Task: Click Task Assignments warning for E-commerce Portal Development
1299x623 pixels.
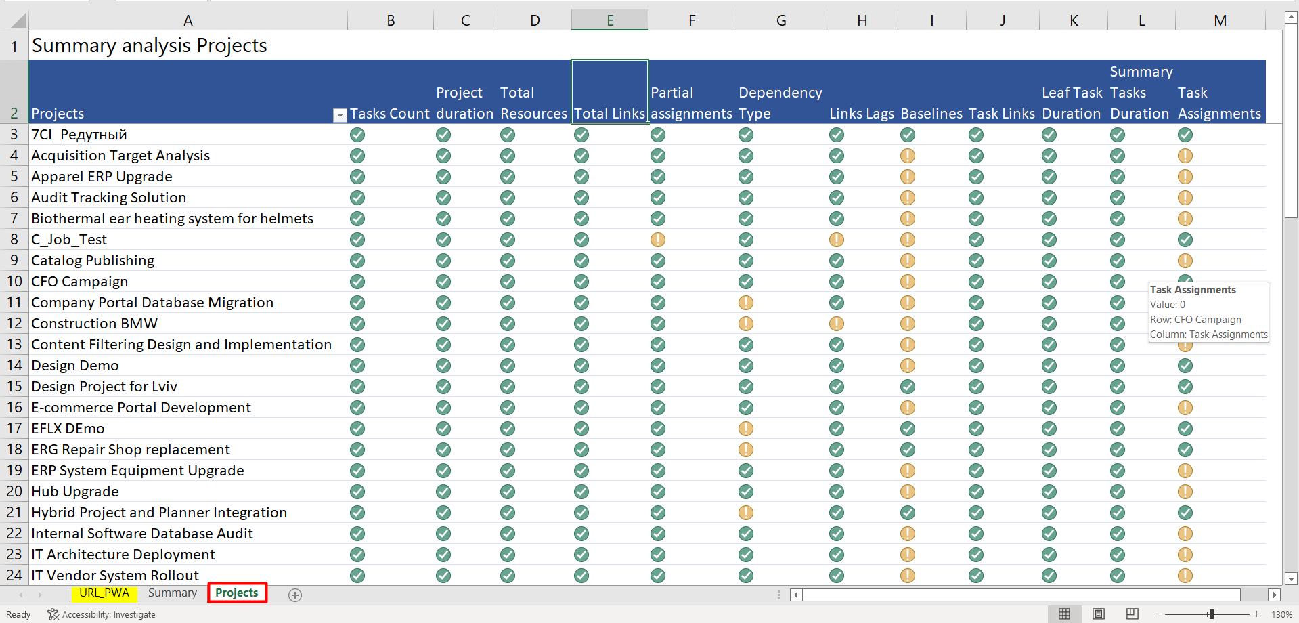Action: [x=1185, y=408]
